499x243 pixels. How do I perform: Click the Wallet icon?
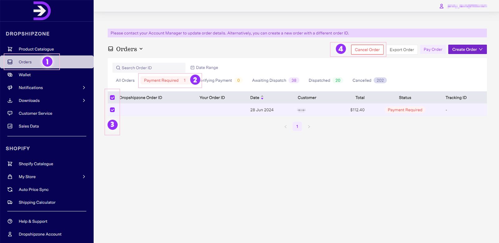10,75
